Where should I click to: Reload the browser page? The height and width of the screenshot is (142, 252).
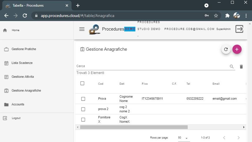coord(25,16)
